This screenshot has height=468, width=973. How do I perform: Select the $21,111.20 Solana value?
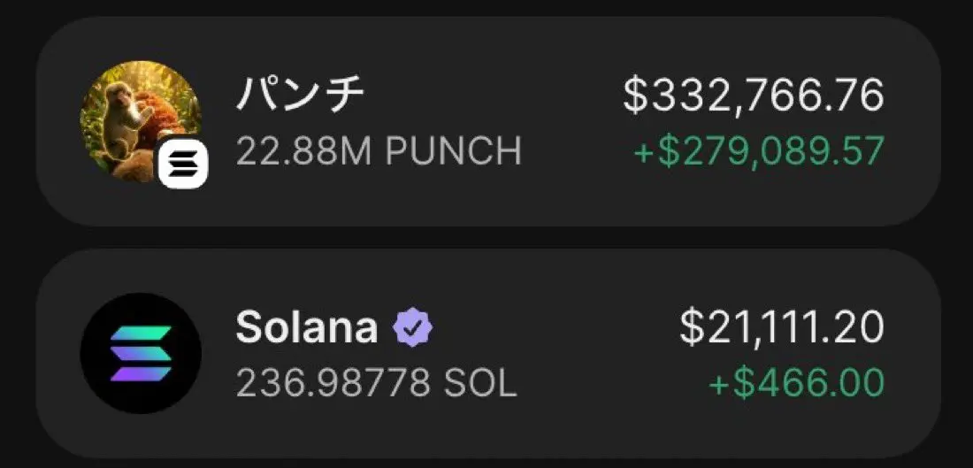click(x=782, y=328)
